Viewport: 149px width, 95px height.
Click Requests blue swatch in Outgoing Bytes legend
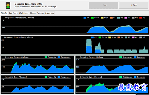click(x=135, y=77)
